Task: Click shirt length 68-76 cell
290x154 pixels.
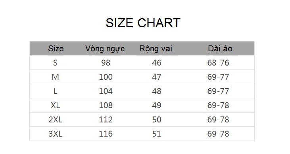Action: [x=218, y=63]
